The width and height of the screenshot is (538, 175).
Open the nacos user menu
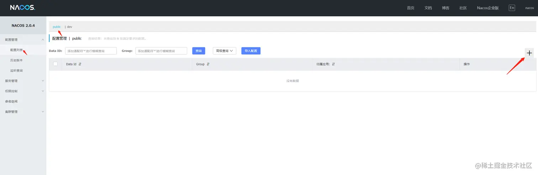click(529, 8)
